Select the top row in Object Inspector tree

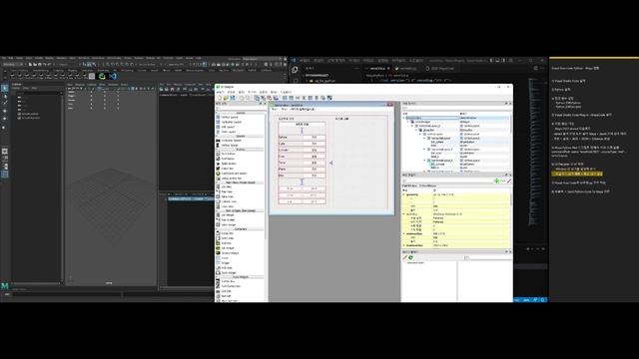coord(455,118)
